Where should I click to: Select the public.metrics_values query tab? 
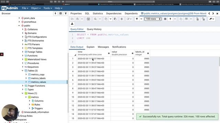tap(174, 14)
